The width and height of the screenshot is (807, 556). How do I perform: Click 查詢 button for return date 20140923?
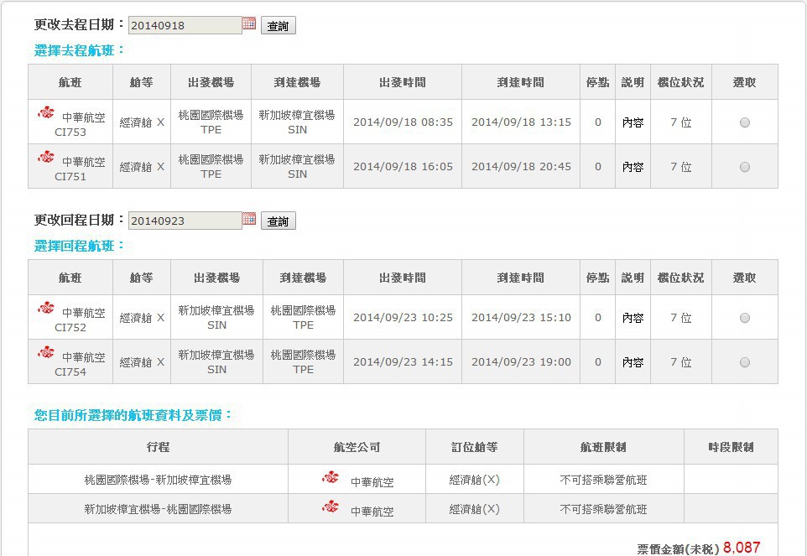coord(278,221)
